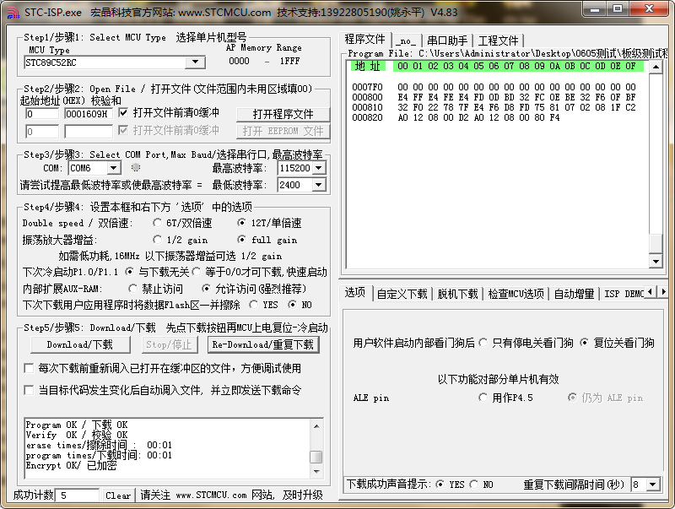Click 'Encrypt OK/ 已加密' log line

tap(71, 465)
